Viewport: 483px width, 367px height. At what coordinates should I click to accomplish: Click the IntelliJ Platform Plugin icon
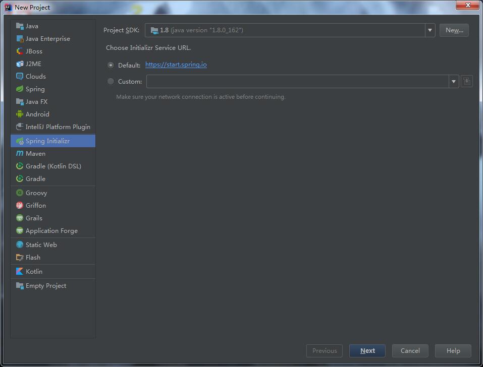20,127
